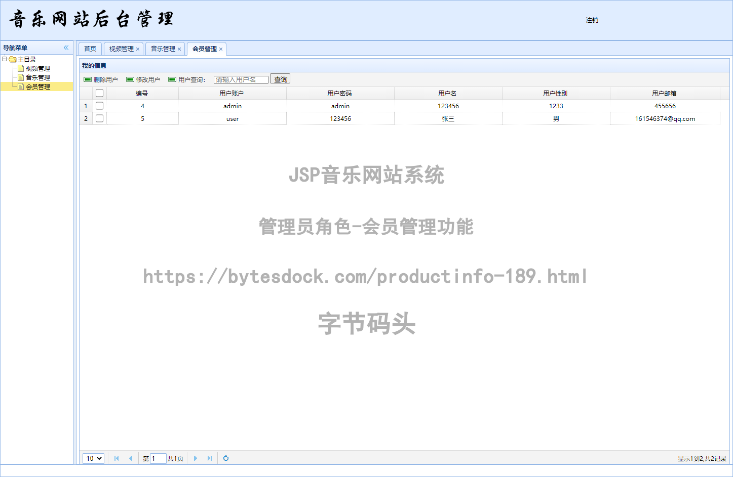
Task: Click the user account cell
Action: point(233,118)
